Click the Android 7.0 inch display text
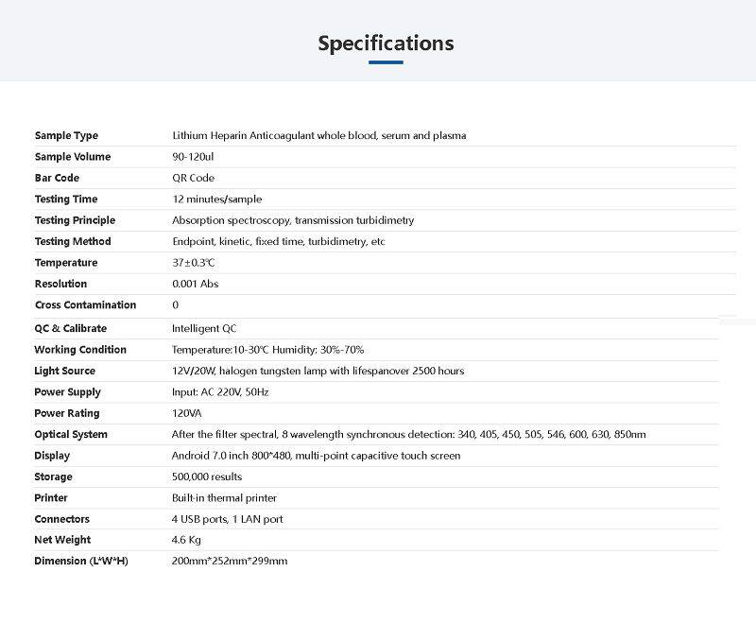This screenshot has height=624, width=756. tap(316, 456)
